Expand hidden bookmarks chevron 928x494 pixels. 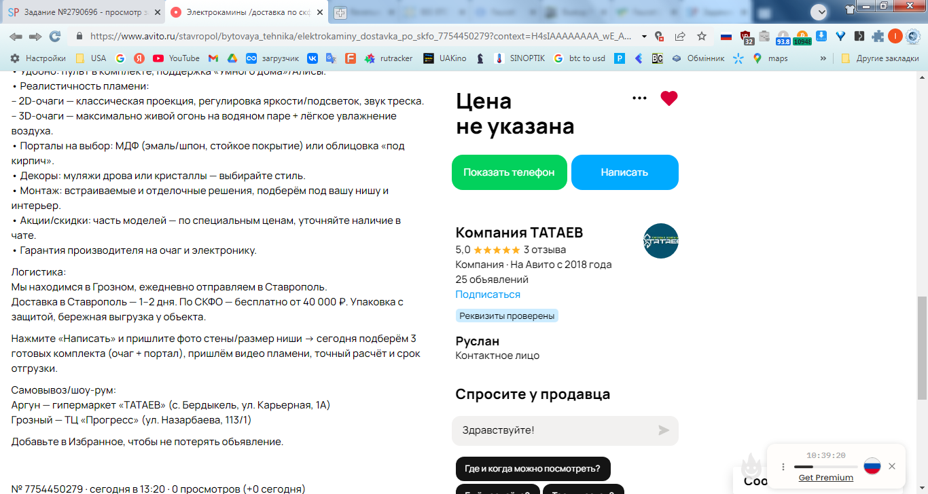tap(823, 58)
